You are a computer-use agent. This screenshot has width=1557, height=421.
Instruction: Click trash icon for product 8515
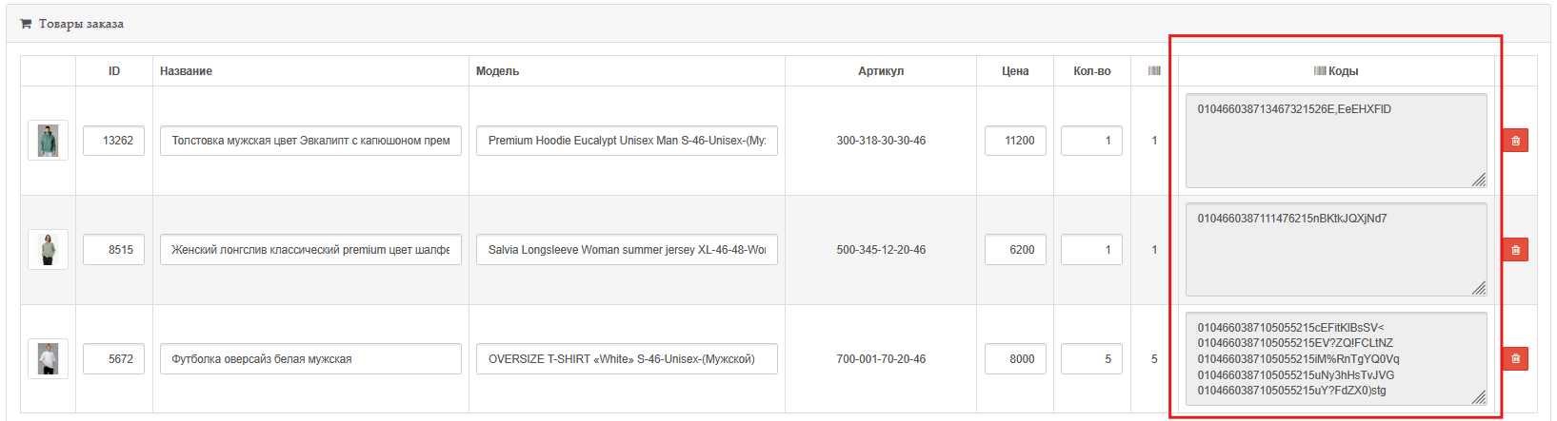[x=1515, y=250]
